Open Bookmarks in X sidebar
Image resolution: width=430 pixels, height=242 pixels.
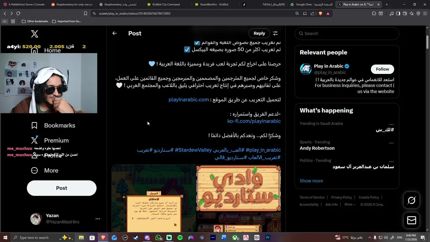(53, 125)
